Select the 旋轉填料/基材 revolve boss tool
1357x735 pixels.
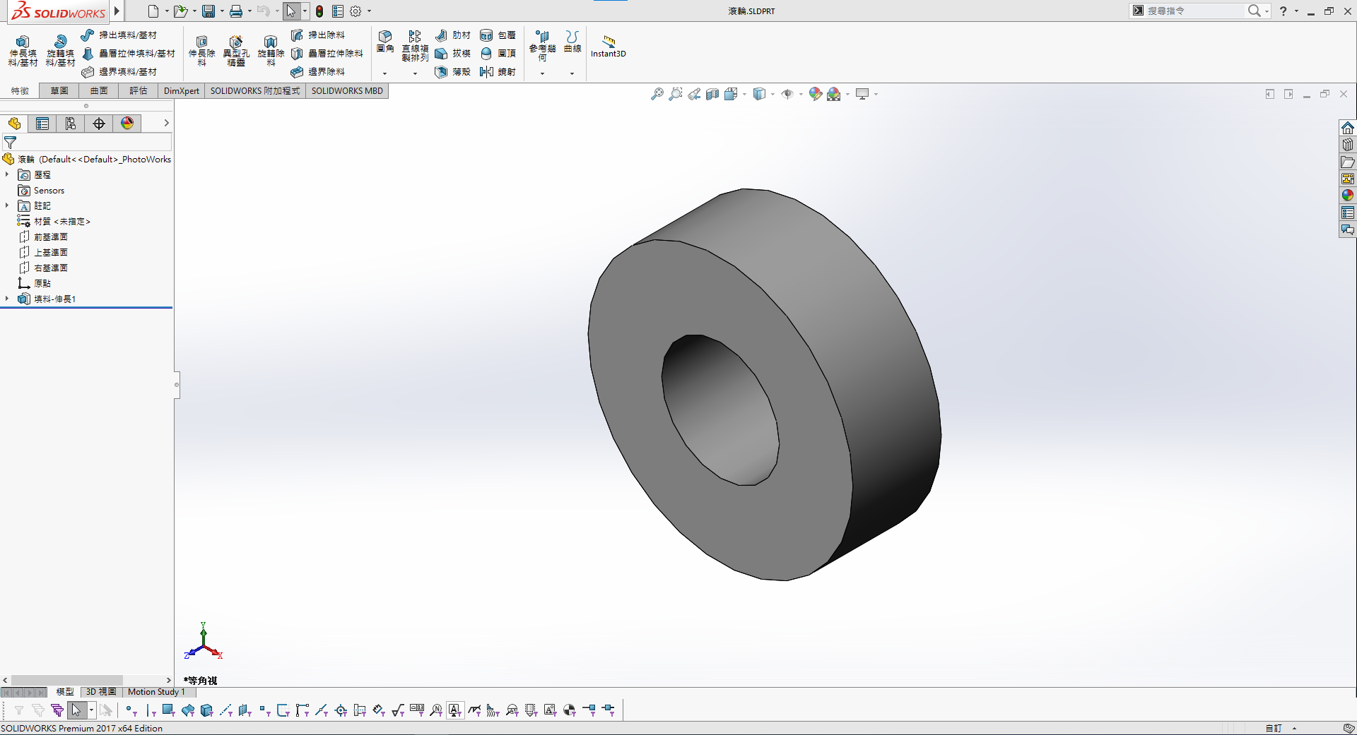(60, 51)
